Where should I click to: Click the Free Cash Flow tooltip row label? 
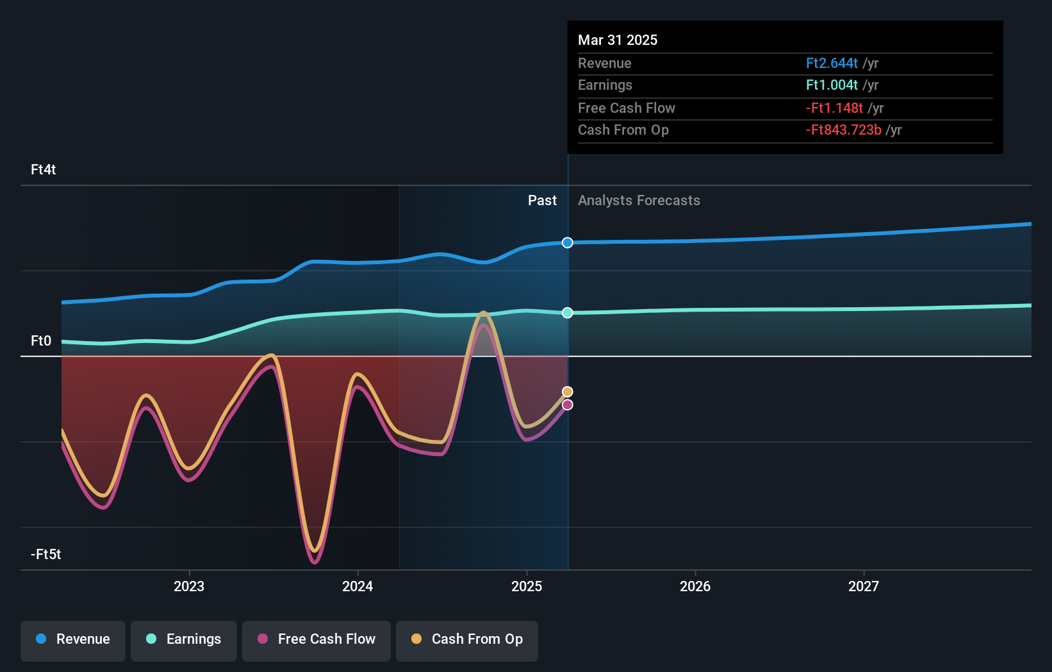[x=627, y=108]
